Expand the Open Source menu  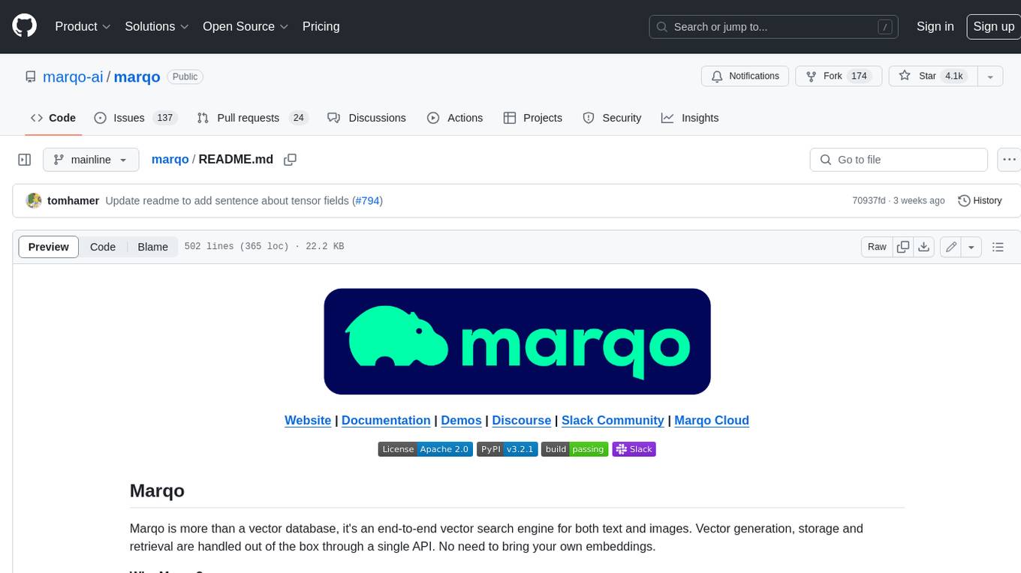point(245,26)
